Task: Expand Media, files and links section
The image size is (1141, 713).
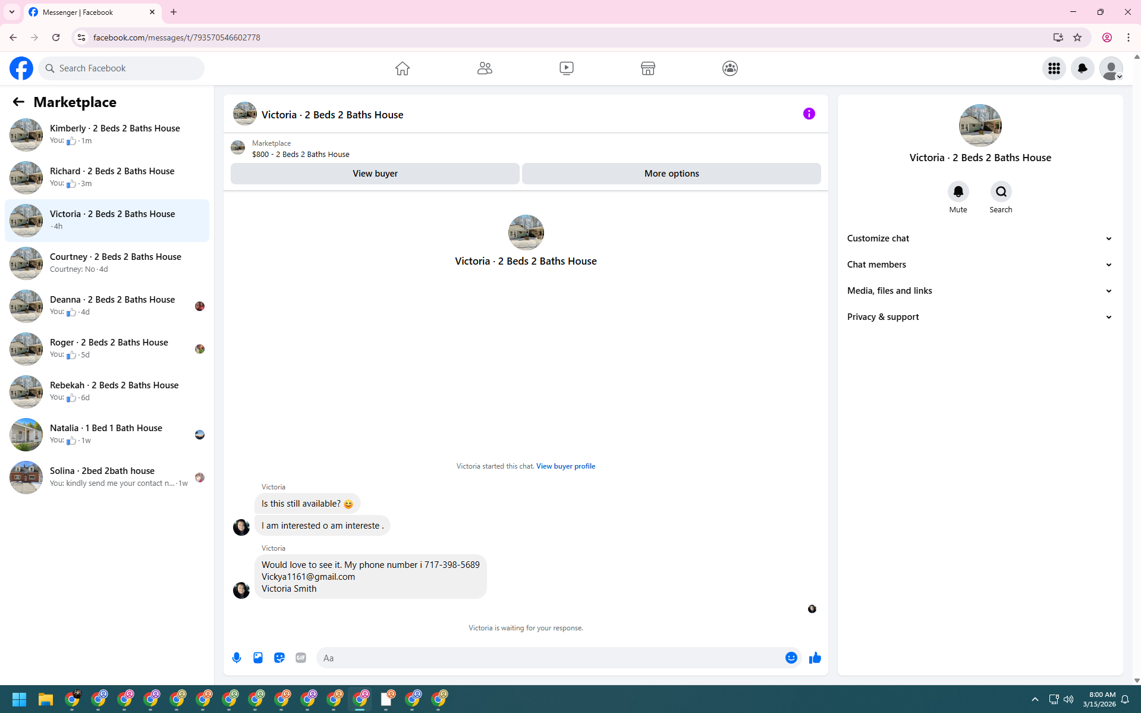Action: 980,291
